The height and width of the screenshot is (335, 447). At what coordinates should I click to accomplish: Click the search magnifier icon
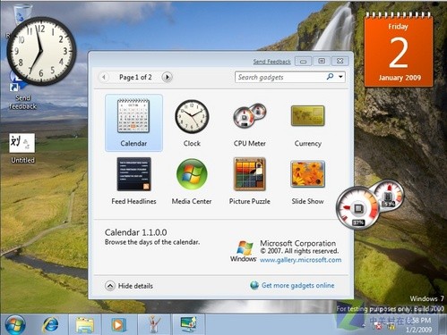pyautogui.click(x=330, y=77)
